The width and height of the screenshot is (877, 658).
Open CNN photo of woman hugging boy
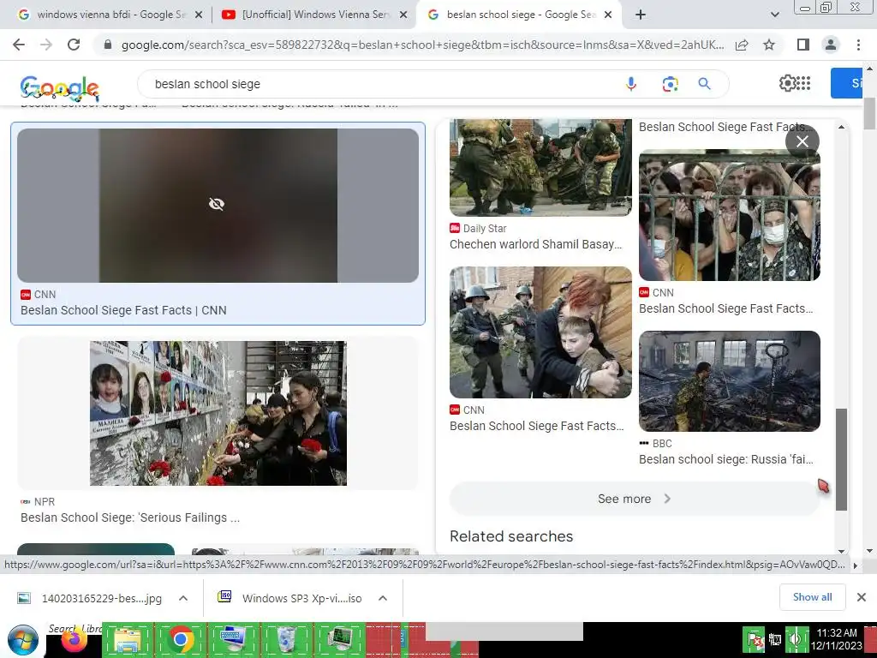tap(540, 332)
